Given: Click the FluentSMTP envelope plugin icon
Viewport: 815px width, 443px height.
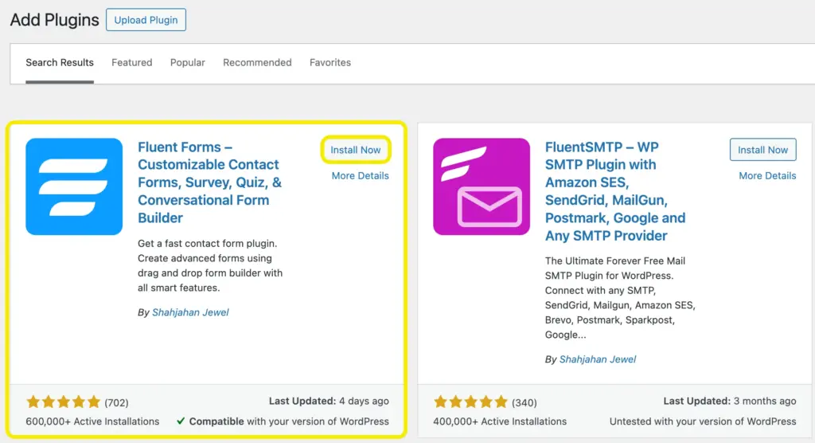Looking at the screenshot, I should click(482, 186).
